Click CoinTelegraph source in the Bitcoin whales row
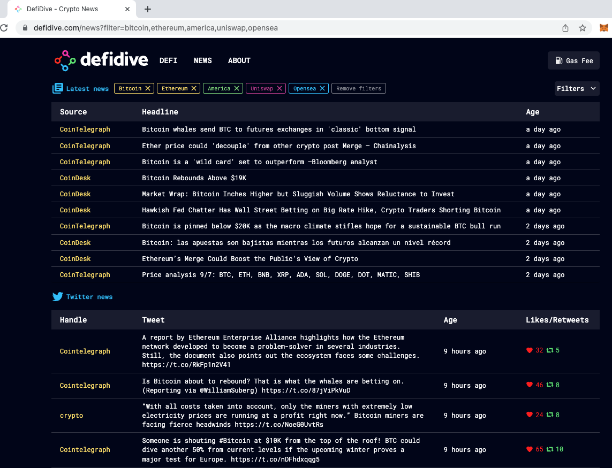Viewport: 612px width, 468px height. point(85,129)
